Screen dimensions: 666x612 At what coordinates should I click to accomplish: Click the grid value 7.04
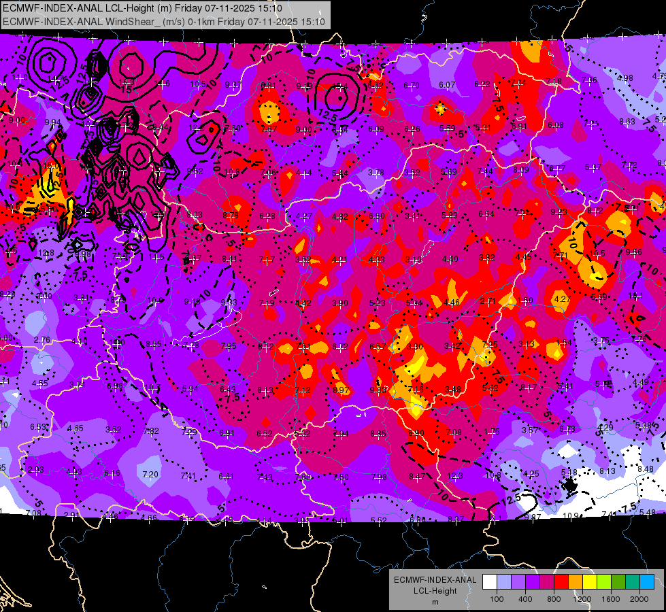(x=518, y=82)
